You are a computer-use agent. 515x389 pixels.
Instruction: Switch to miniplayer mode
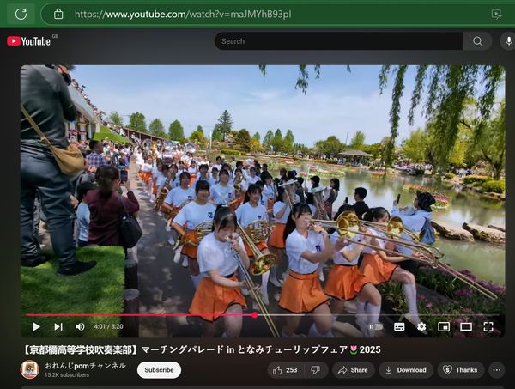[444, 326]
